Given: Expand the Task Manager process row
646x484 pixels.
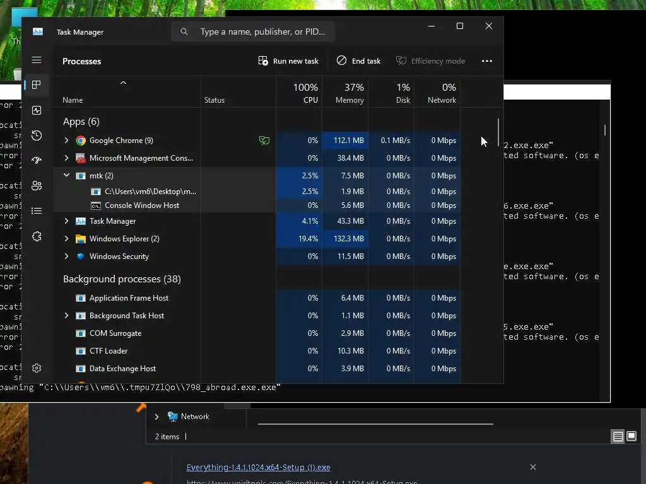Looking at the screenshot, I should point(66,221).
